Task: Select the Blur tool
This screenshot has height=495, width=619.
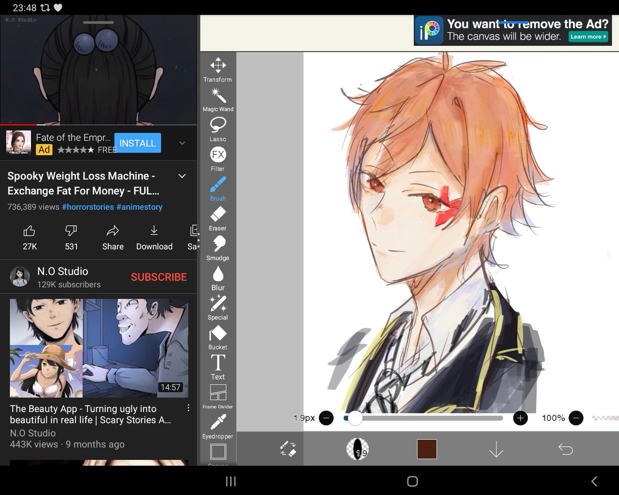Action: tap(218, 278)
